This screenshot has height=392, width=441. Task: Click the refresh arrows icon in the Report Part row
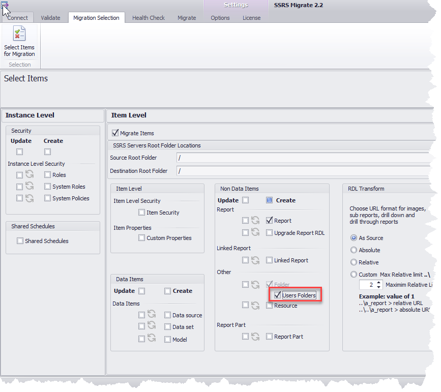click(255, 336)
